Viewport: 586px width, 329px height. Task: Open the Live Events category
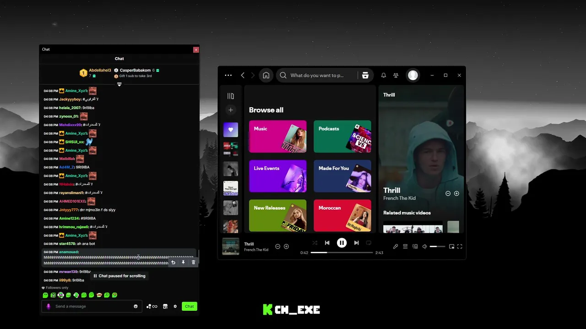pos(277,176)
